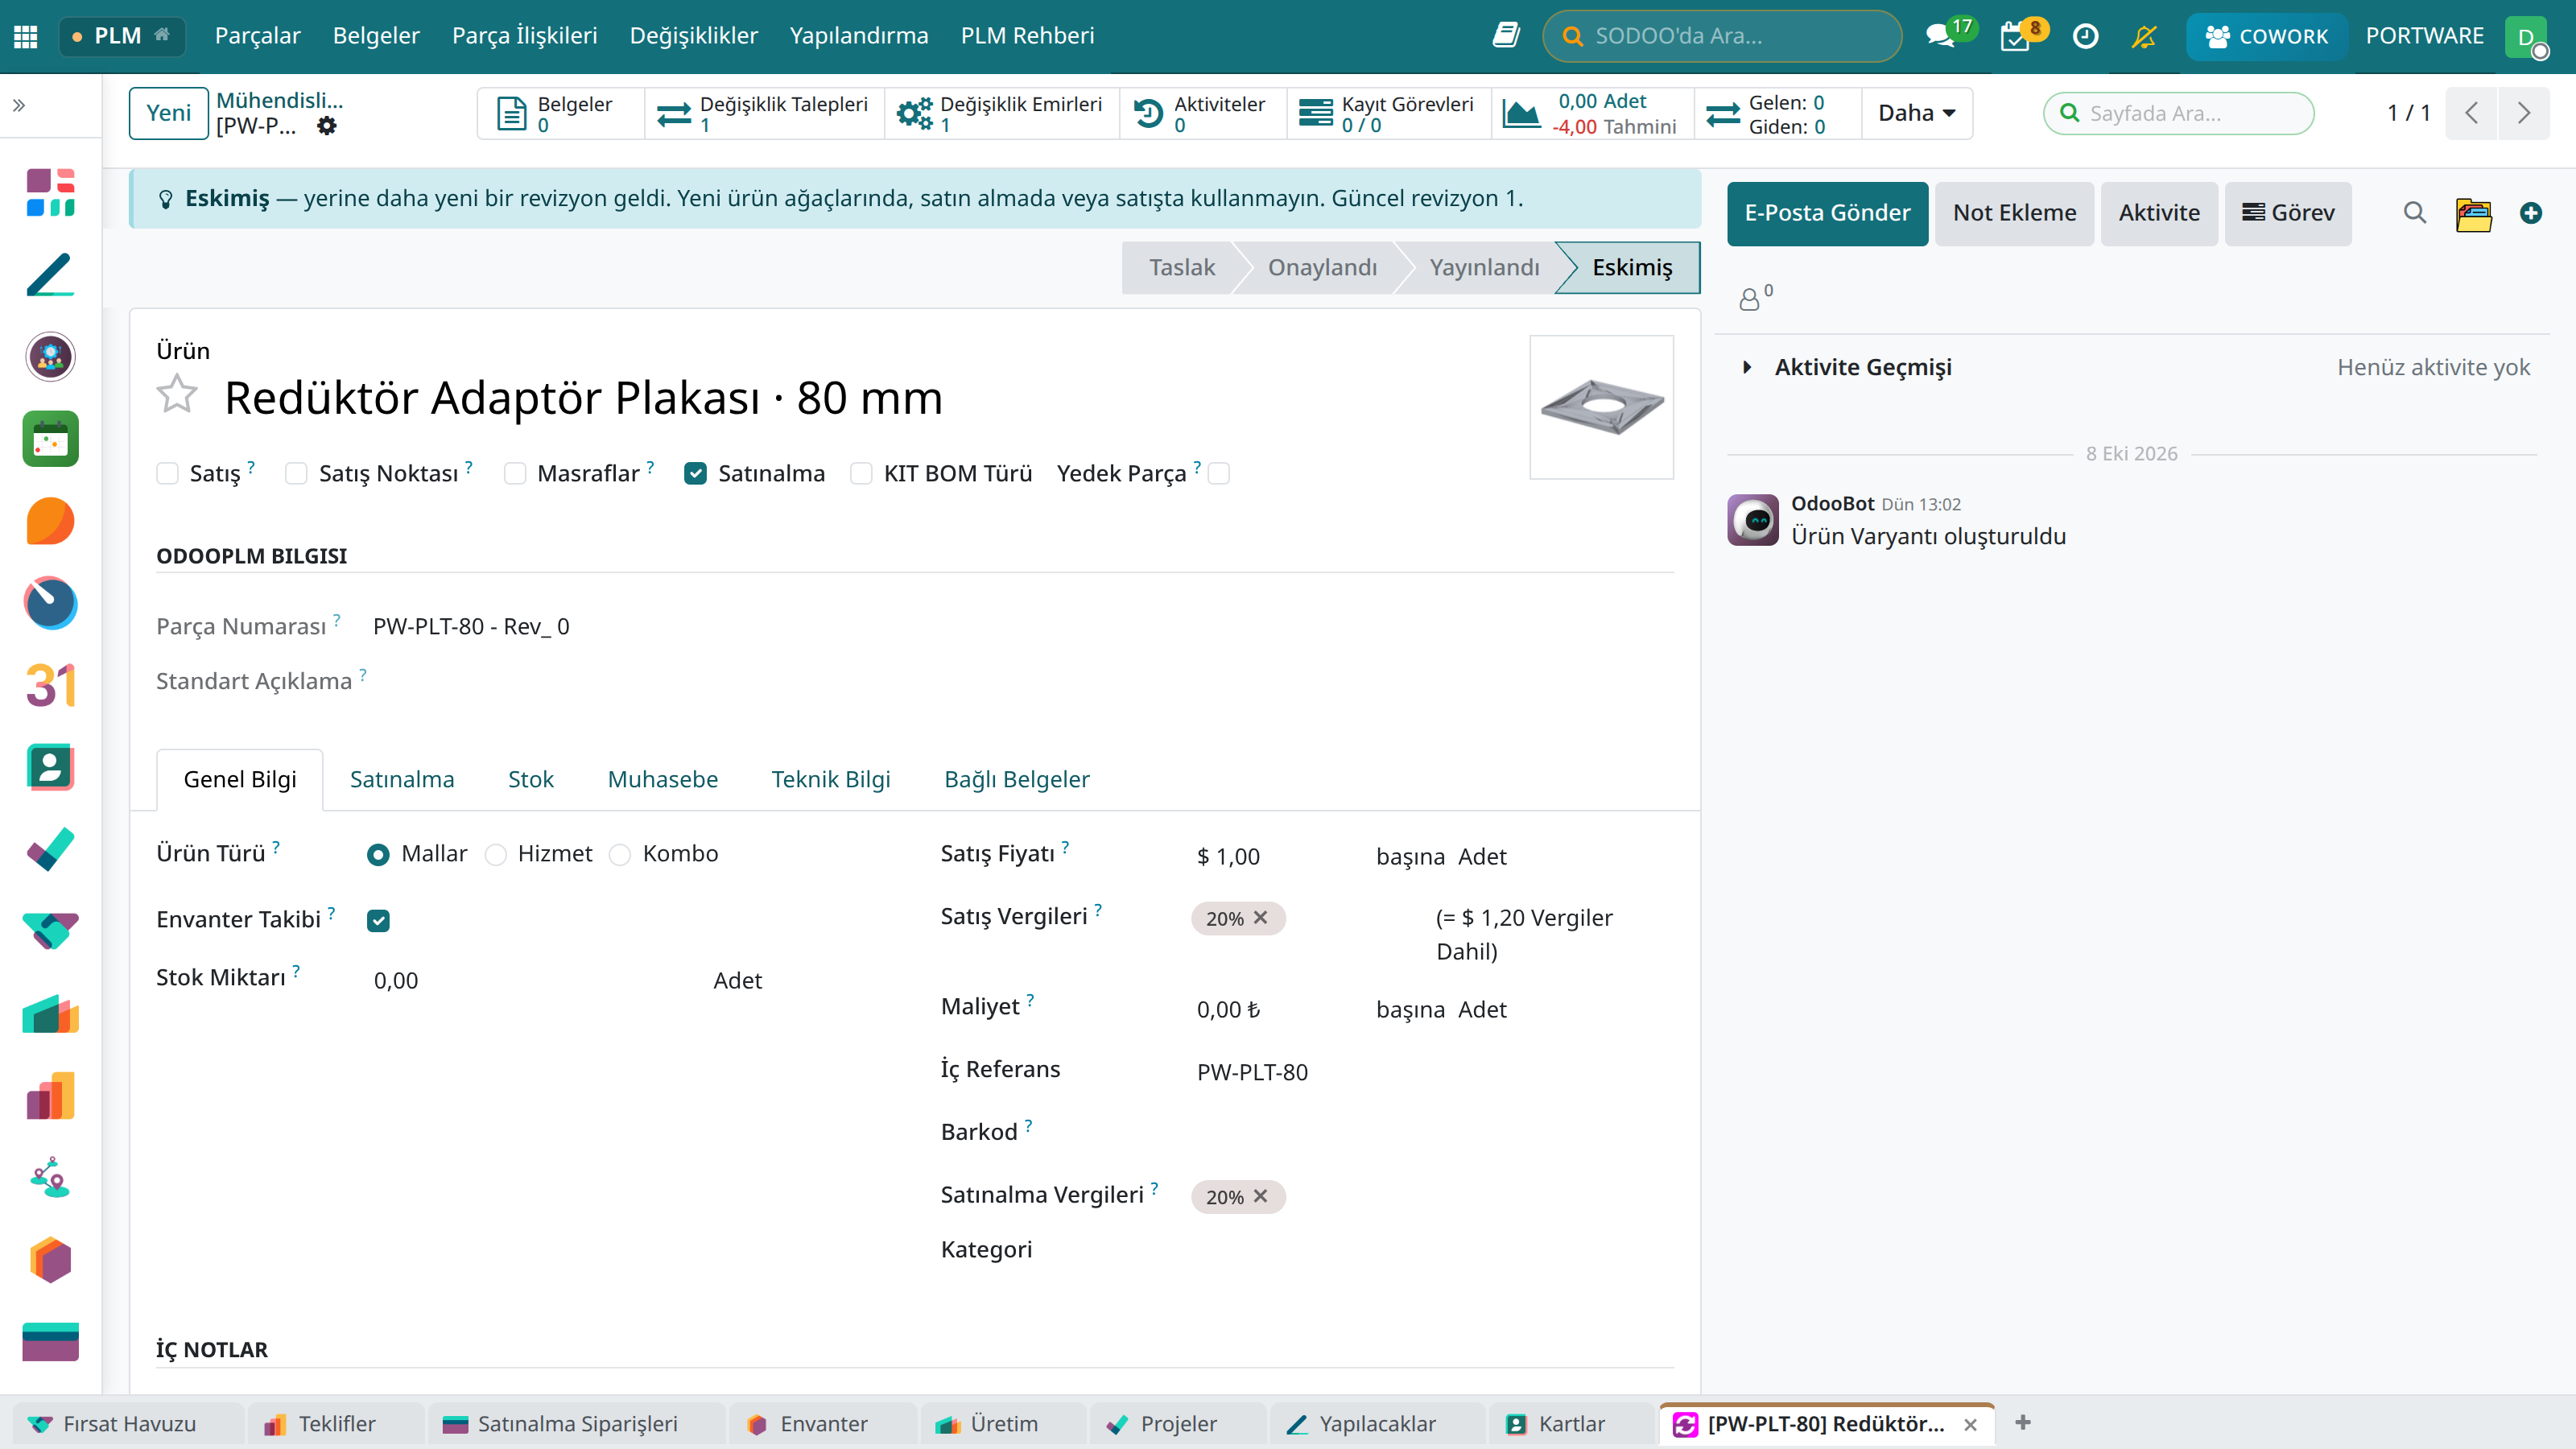
Task: Uncheck the Satınalma checkbox
Action: [695, 473]
